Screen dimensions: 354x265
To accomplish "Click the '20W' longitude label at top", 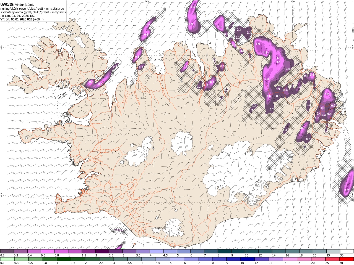I will tap(147, 1).
